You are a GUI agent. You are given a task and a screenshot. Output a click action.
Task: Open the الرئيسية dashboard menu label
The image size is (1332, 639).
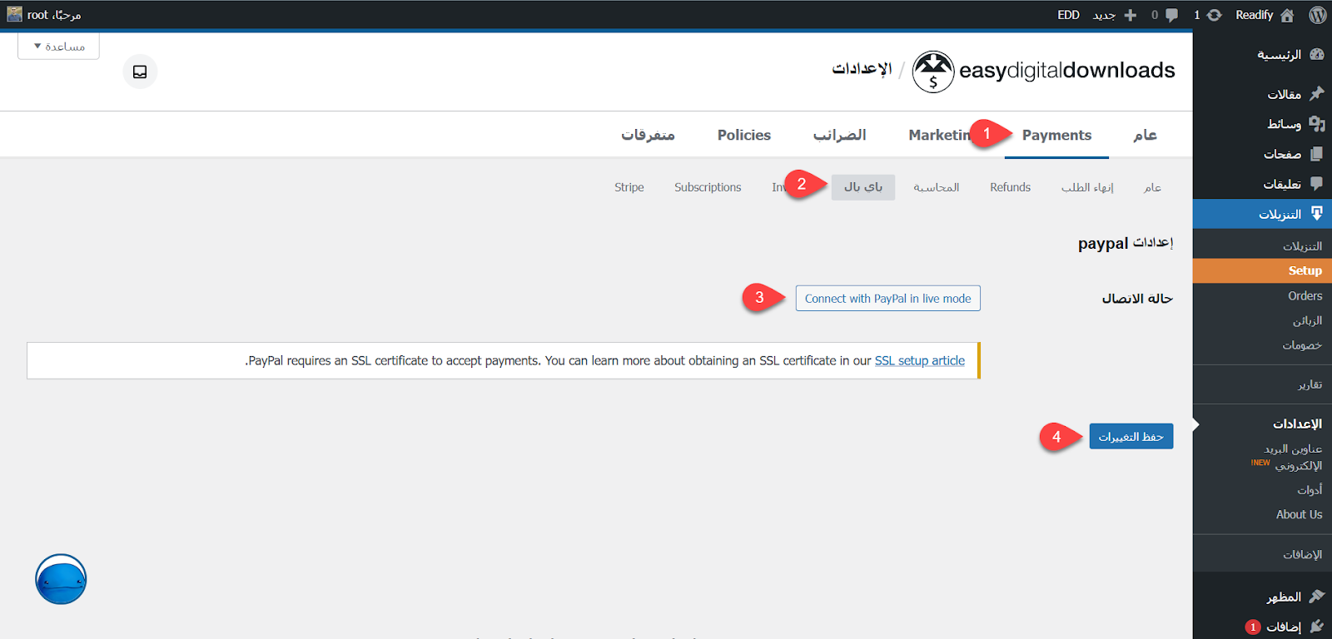tap(1279, 55)
